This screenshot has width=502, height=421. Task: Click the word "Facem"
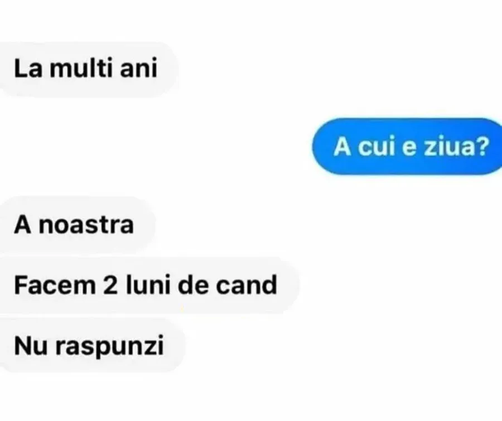tap(55, 285)
